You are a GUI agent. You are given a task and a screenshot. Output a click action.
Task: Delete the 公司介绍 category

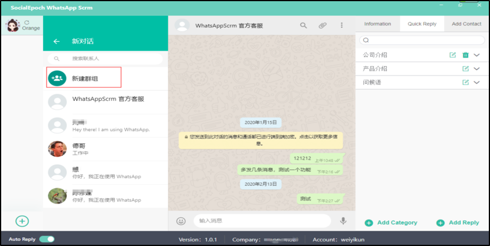466,55
